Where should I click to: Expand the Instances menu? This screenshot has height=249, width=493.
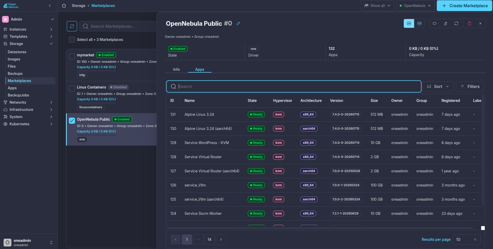click(51, 29)
